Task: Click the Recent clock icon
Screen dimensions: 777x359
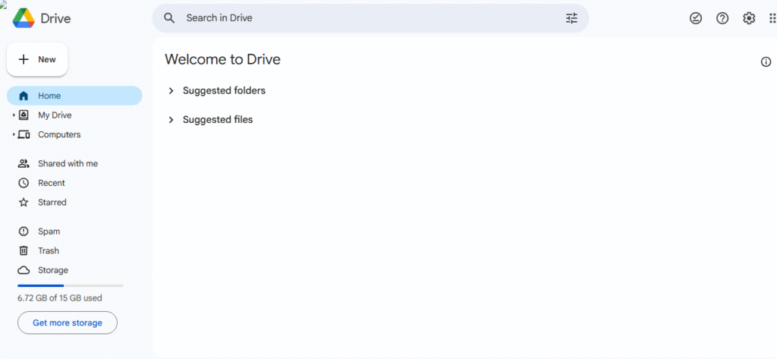Action: [x=24, y=183]
